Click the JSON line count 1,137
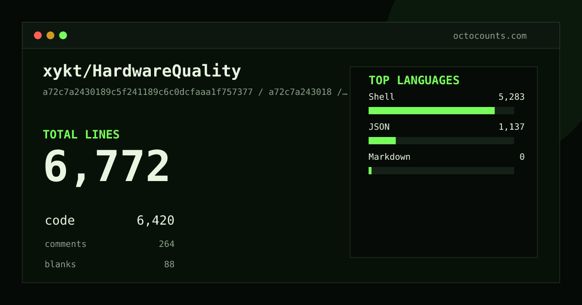This screenshot has height=305, width=582. point(511,127)
